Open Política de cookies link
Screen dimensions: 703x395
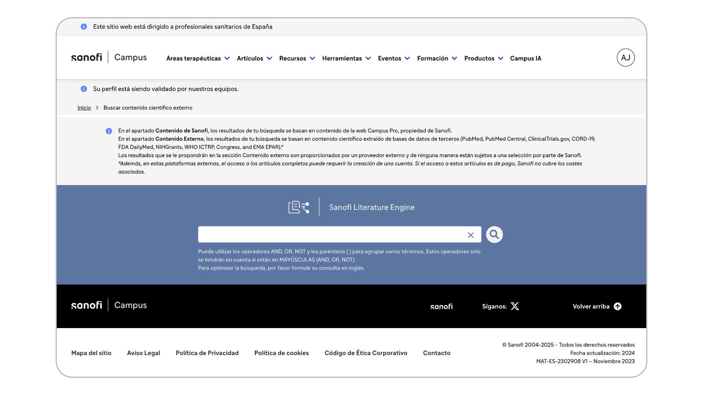(282, 353)
